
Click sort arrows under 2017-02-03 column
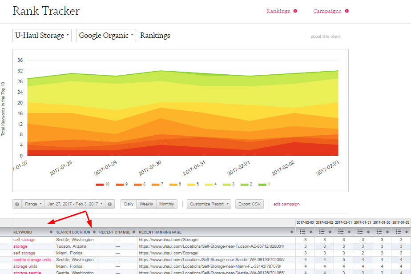coord(311,232)
